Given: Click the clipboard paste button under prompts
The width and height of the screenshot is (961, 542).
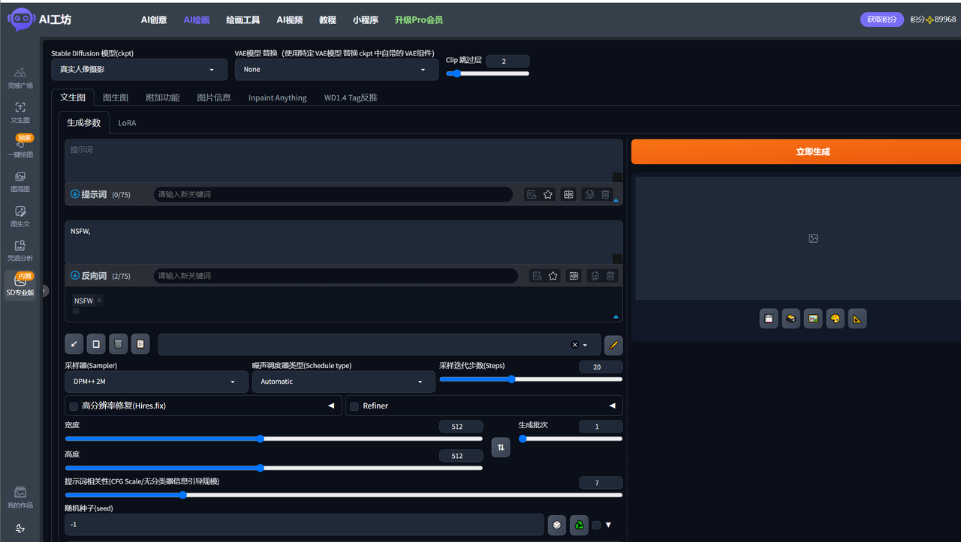Looking at the screenshot, I should (140, 344).
